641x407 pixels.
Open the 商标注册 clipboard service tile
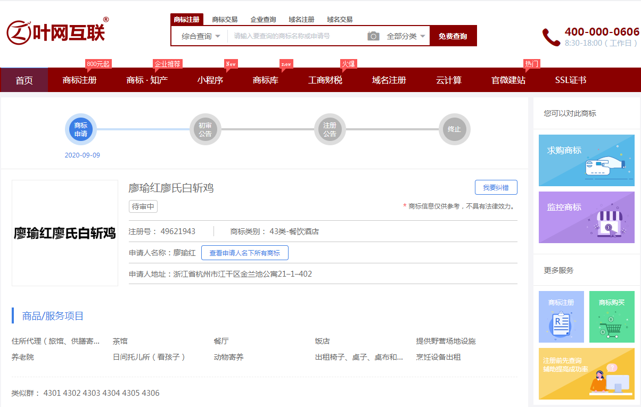[x=561, y=317]
